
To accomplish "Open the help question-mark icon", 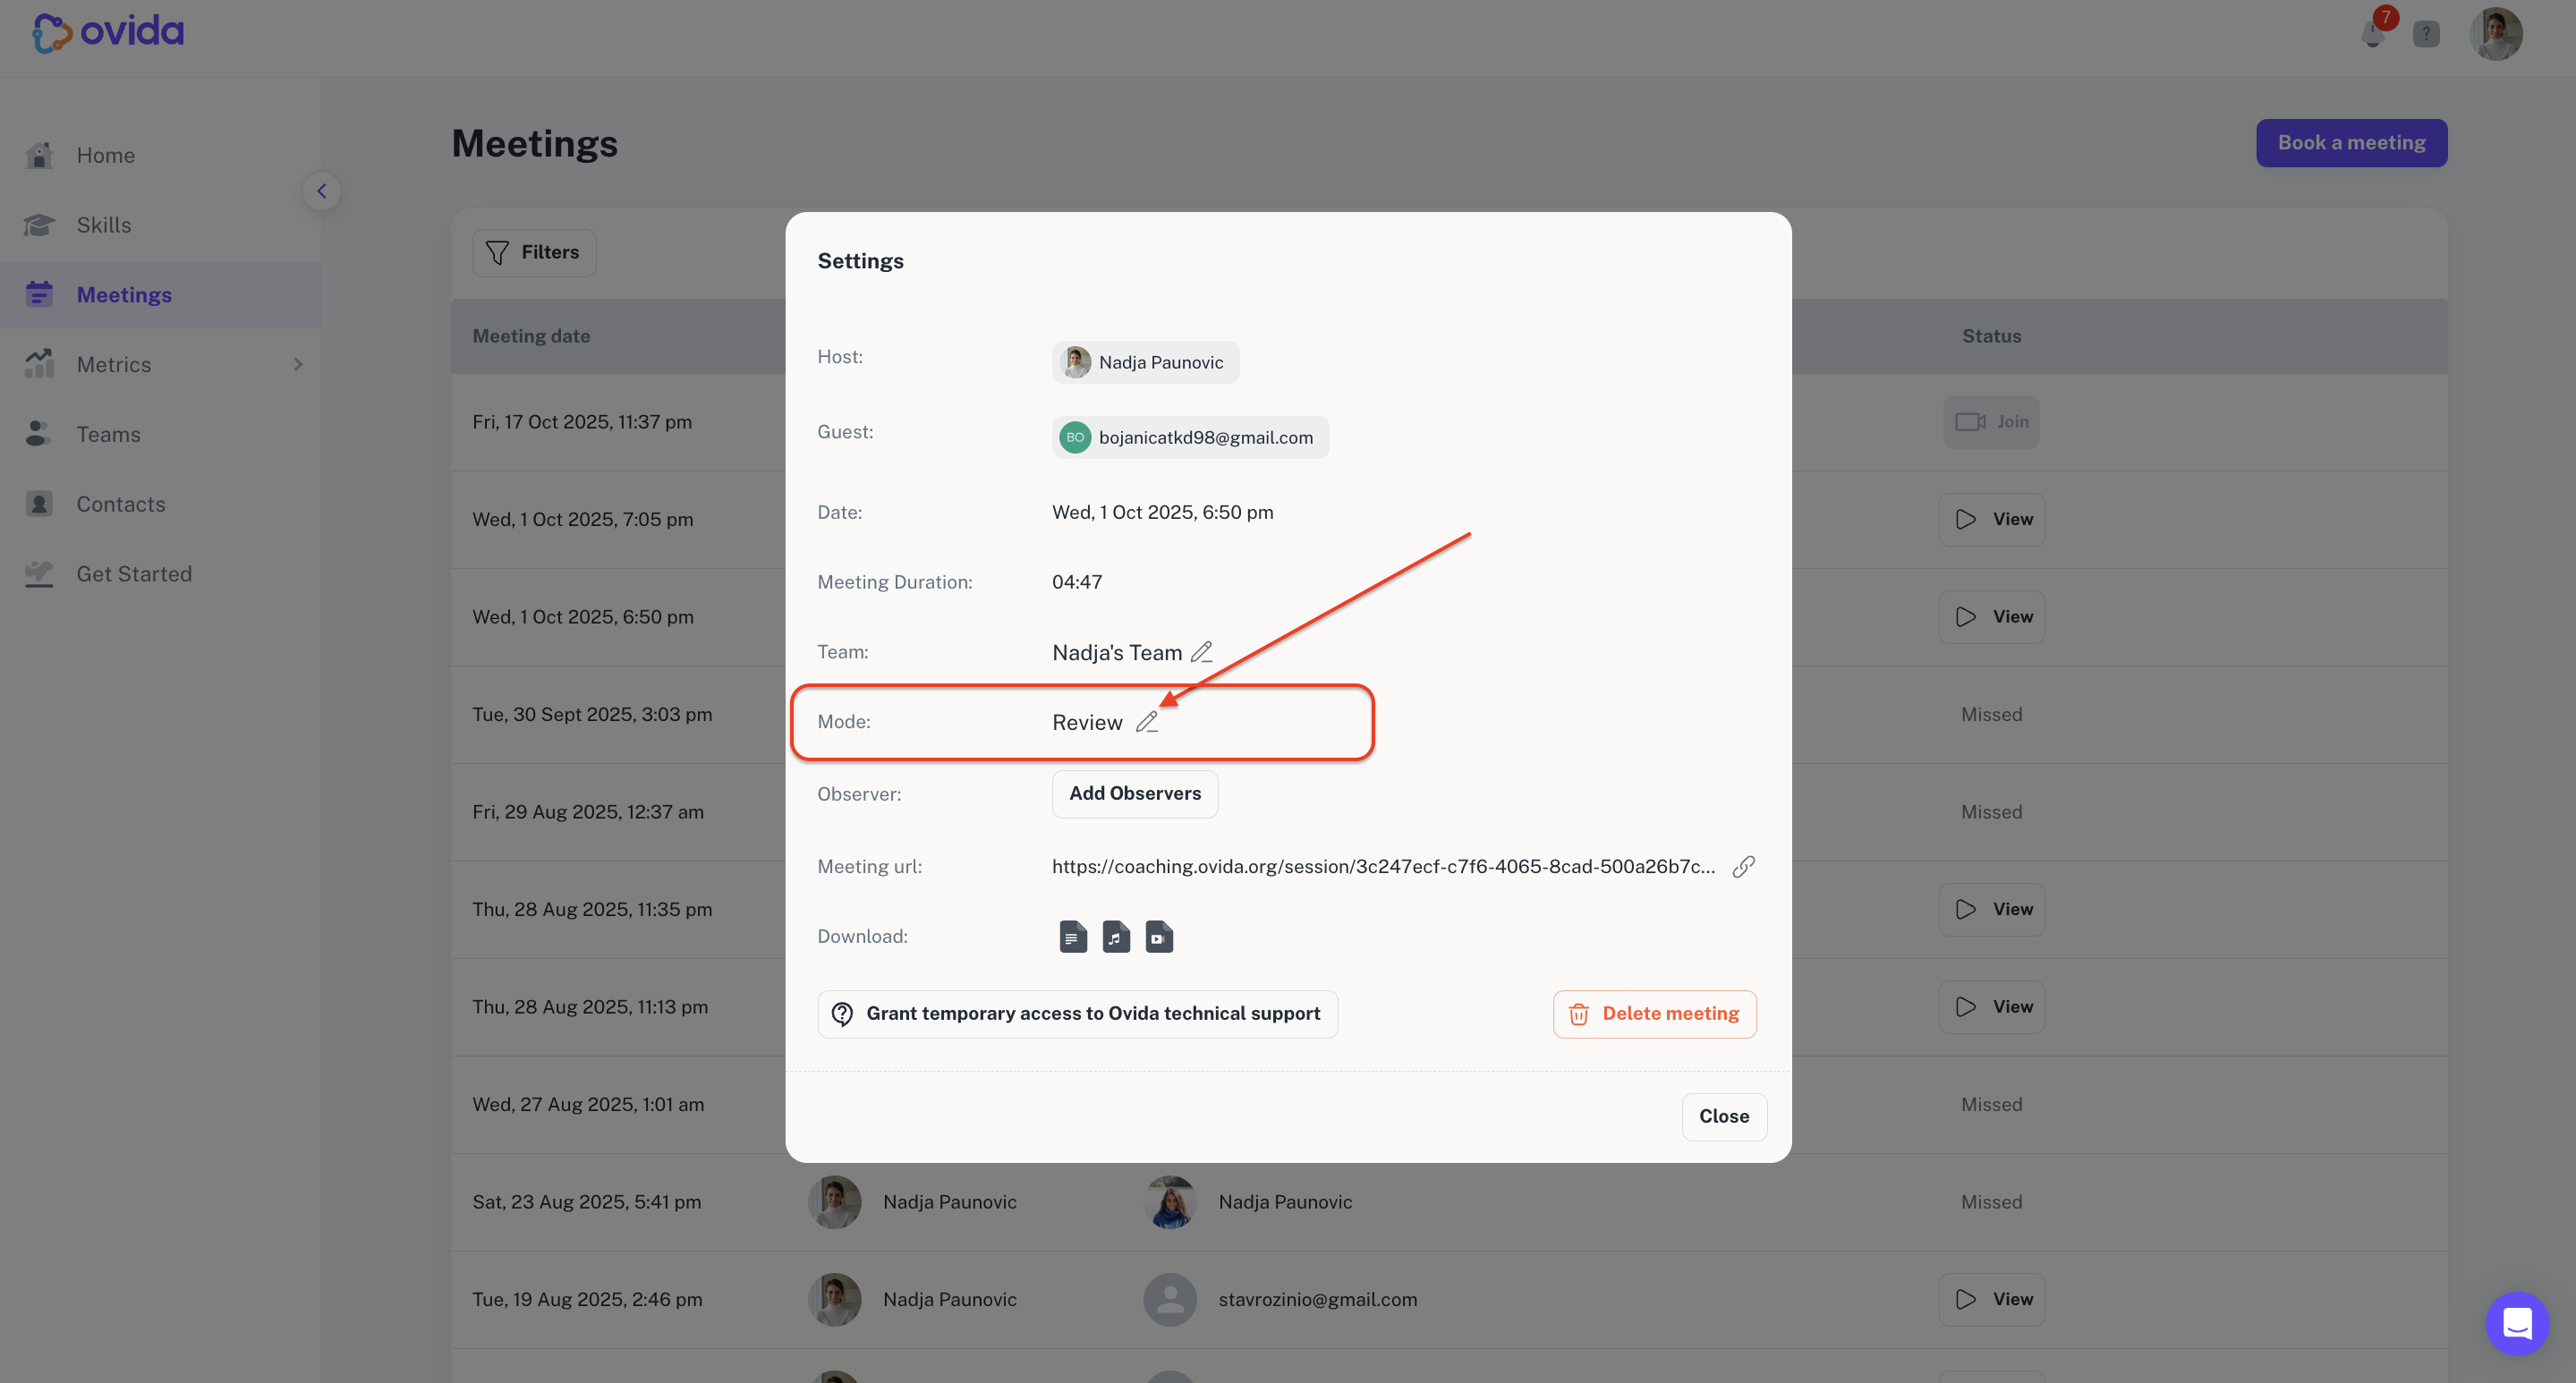I will pos(2426,34).
